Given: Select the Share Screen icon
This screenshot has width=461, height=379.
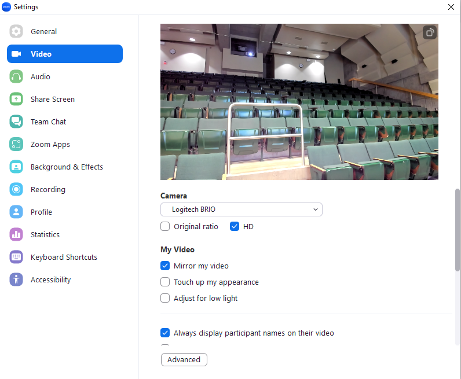Looking at the screenshot, I should (16, 99).
